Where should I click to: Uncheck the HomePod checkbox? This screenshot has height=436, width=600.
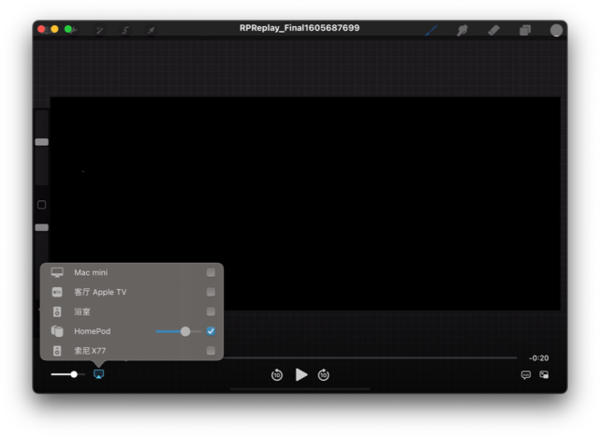click(211, 331)
